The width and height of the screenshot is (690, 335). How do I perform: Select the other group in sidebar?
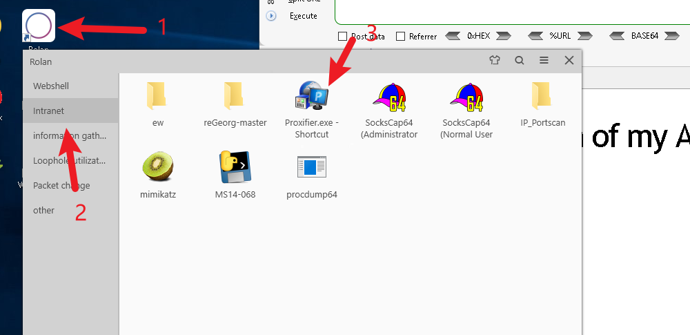click(x=43, y=210)
